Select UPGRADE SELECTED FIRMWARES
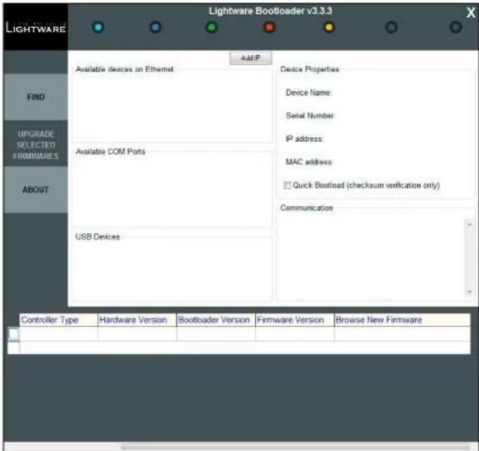 [x=35, y=144]
